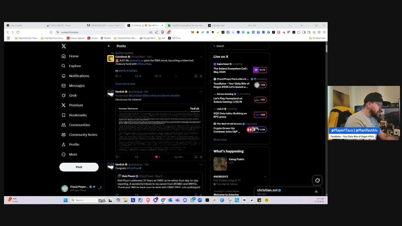Open more options on the VanEck Congrats post
Viewport: 402px width, 226px height.
click(x=201, y=164)
